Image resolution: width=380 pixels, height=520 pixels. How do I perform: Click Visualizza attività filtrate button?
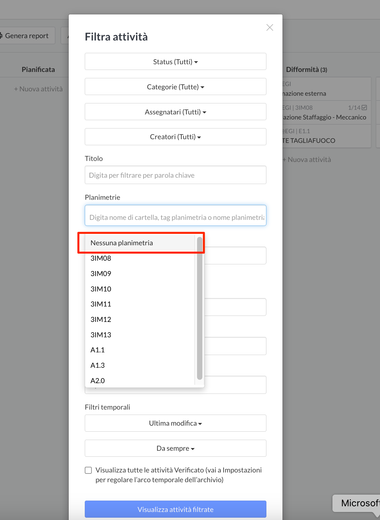(x=175, y=509)
